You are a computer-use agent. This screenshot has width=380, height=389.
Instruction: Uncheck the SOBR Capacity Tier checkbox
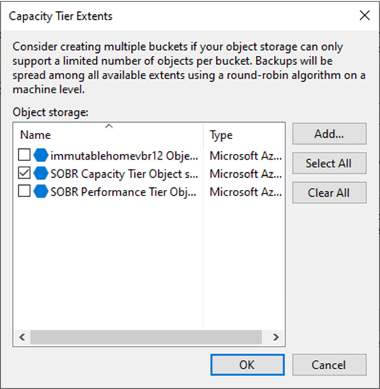pyautogui.click(x=24, y=173)
